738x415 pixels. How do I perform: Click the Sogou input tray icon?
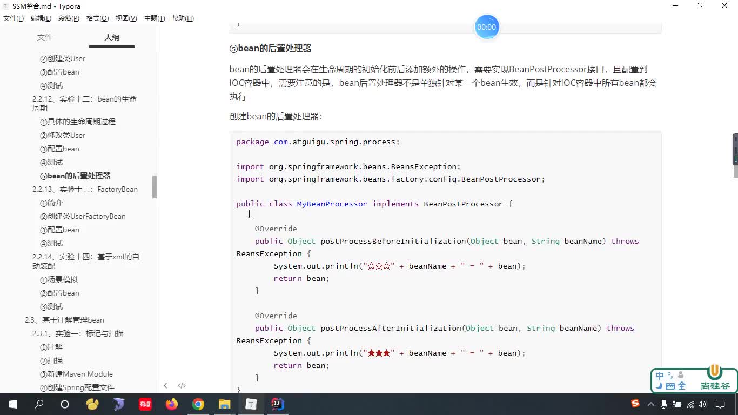click(635, 404)
